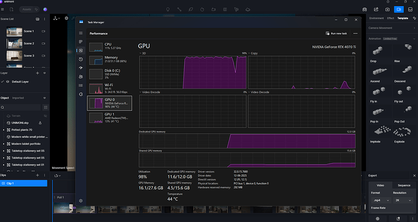Toggle checkmark on Default Layer
Viewport: 418px width, 222px height.
(2, 82)
